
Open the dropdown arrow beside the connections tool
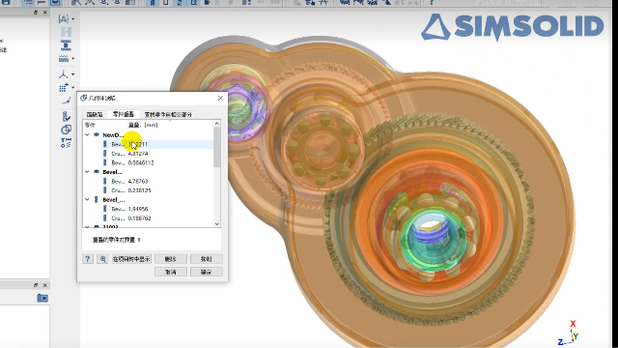(73, 19)
